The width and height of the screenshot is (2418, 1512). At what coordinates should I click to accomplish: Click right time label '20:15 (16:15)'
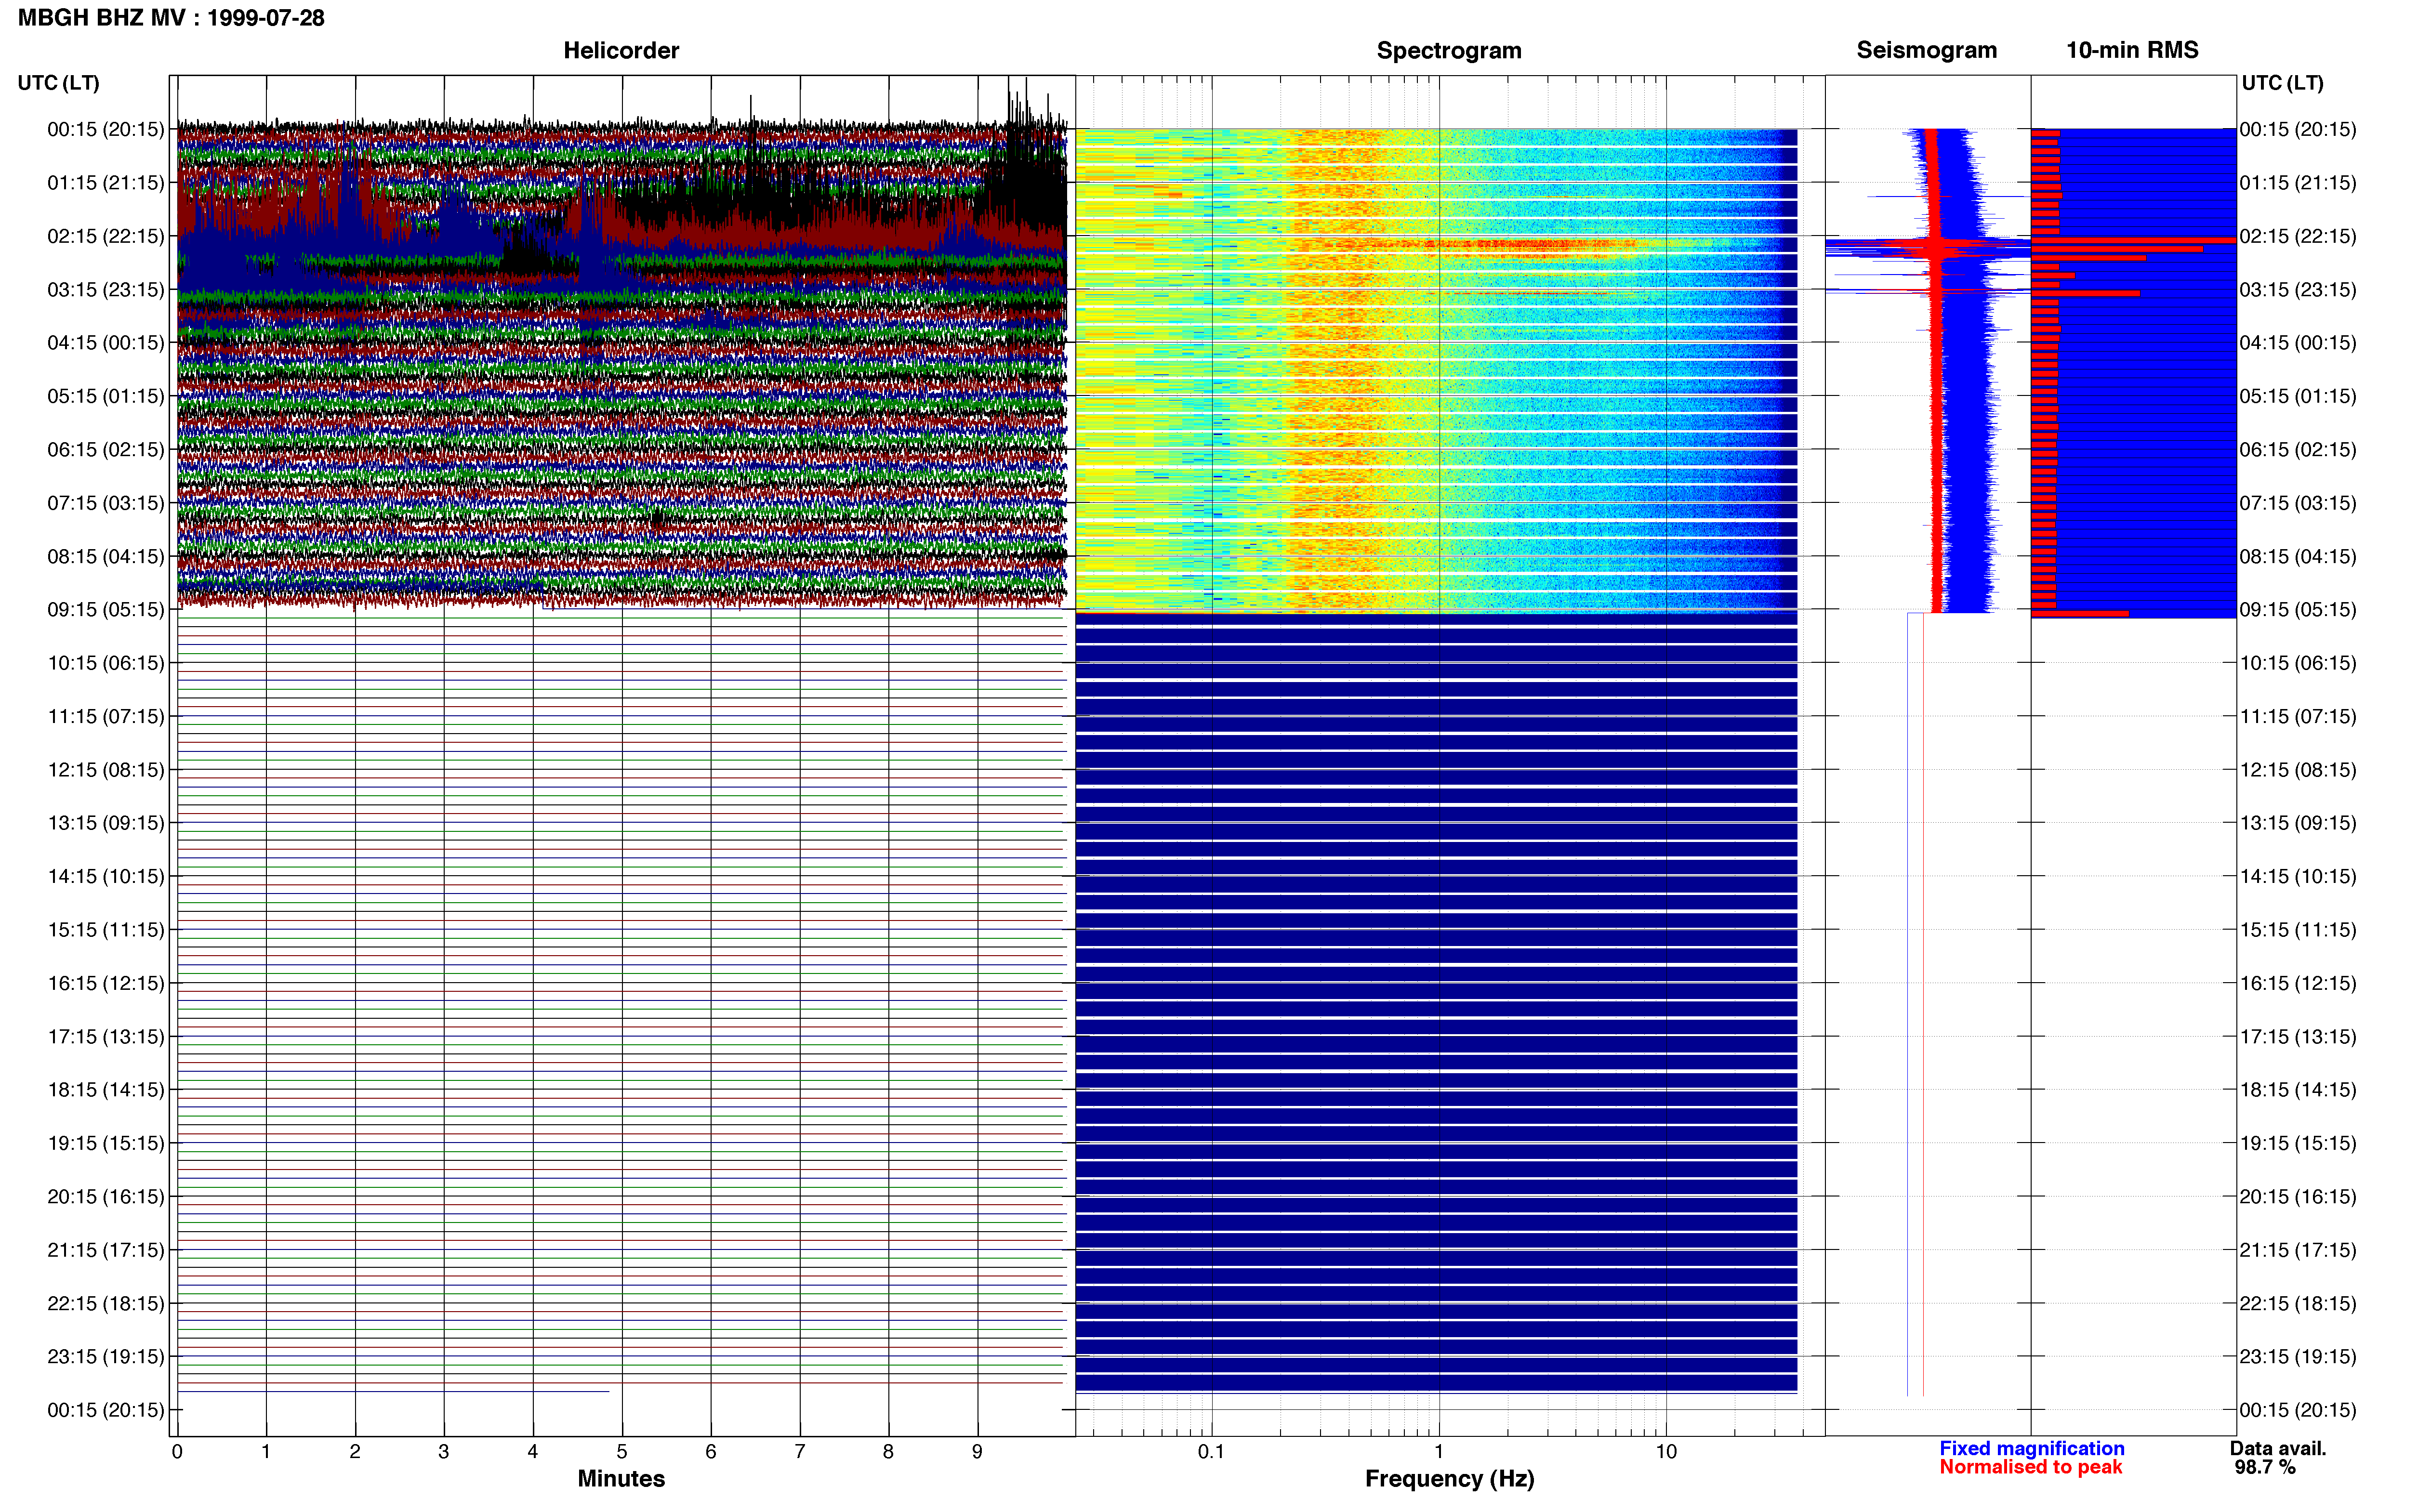tap(2298, 1197)
